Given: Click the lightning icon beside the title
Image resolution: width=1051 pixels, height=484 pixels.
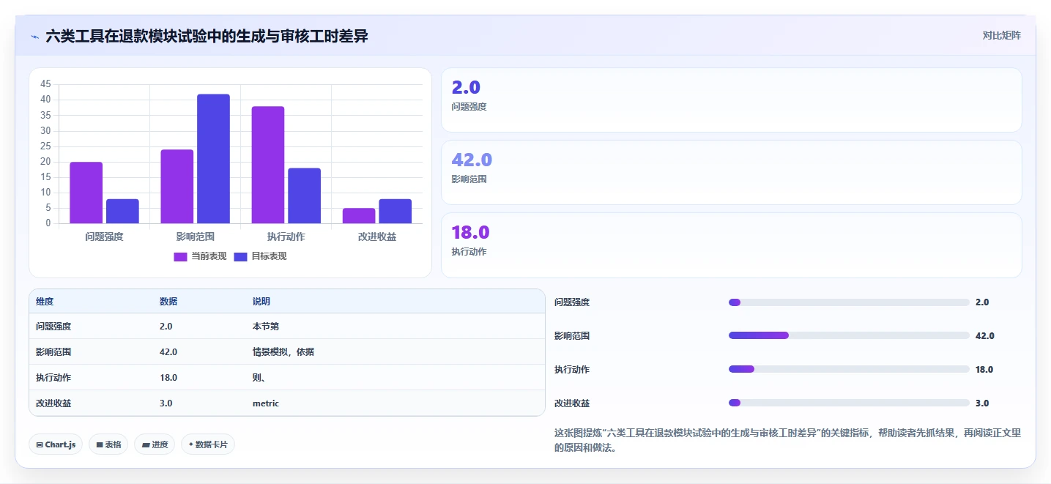Looking at the screenshot, I should [x=34, y=37].
